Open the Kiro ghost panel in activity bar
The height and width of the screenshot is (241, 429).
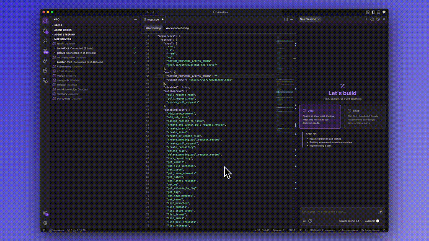(x=45, y=21)
